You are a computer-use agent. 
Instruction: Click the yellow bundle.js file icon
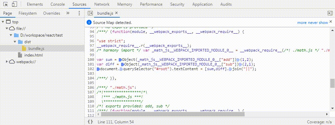coord(24,49)
